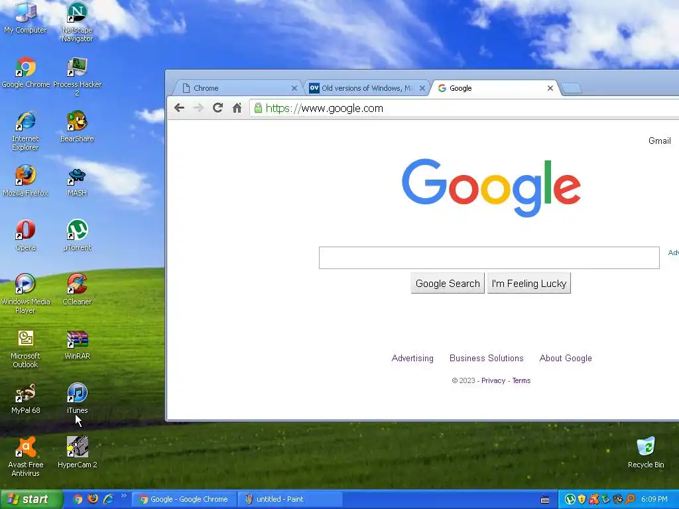679x509 pixels.
Task: Select the Windows Media Player desktop icon
Action: 25,294
